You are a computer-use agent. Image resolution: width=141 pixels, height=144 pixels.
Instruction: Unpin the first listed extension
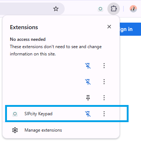coord(88,66)
